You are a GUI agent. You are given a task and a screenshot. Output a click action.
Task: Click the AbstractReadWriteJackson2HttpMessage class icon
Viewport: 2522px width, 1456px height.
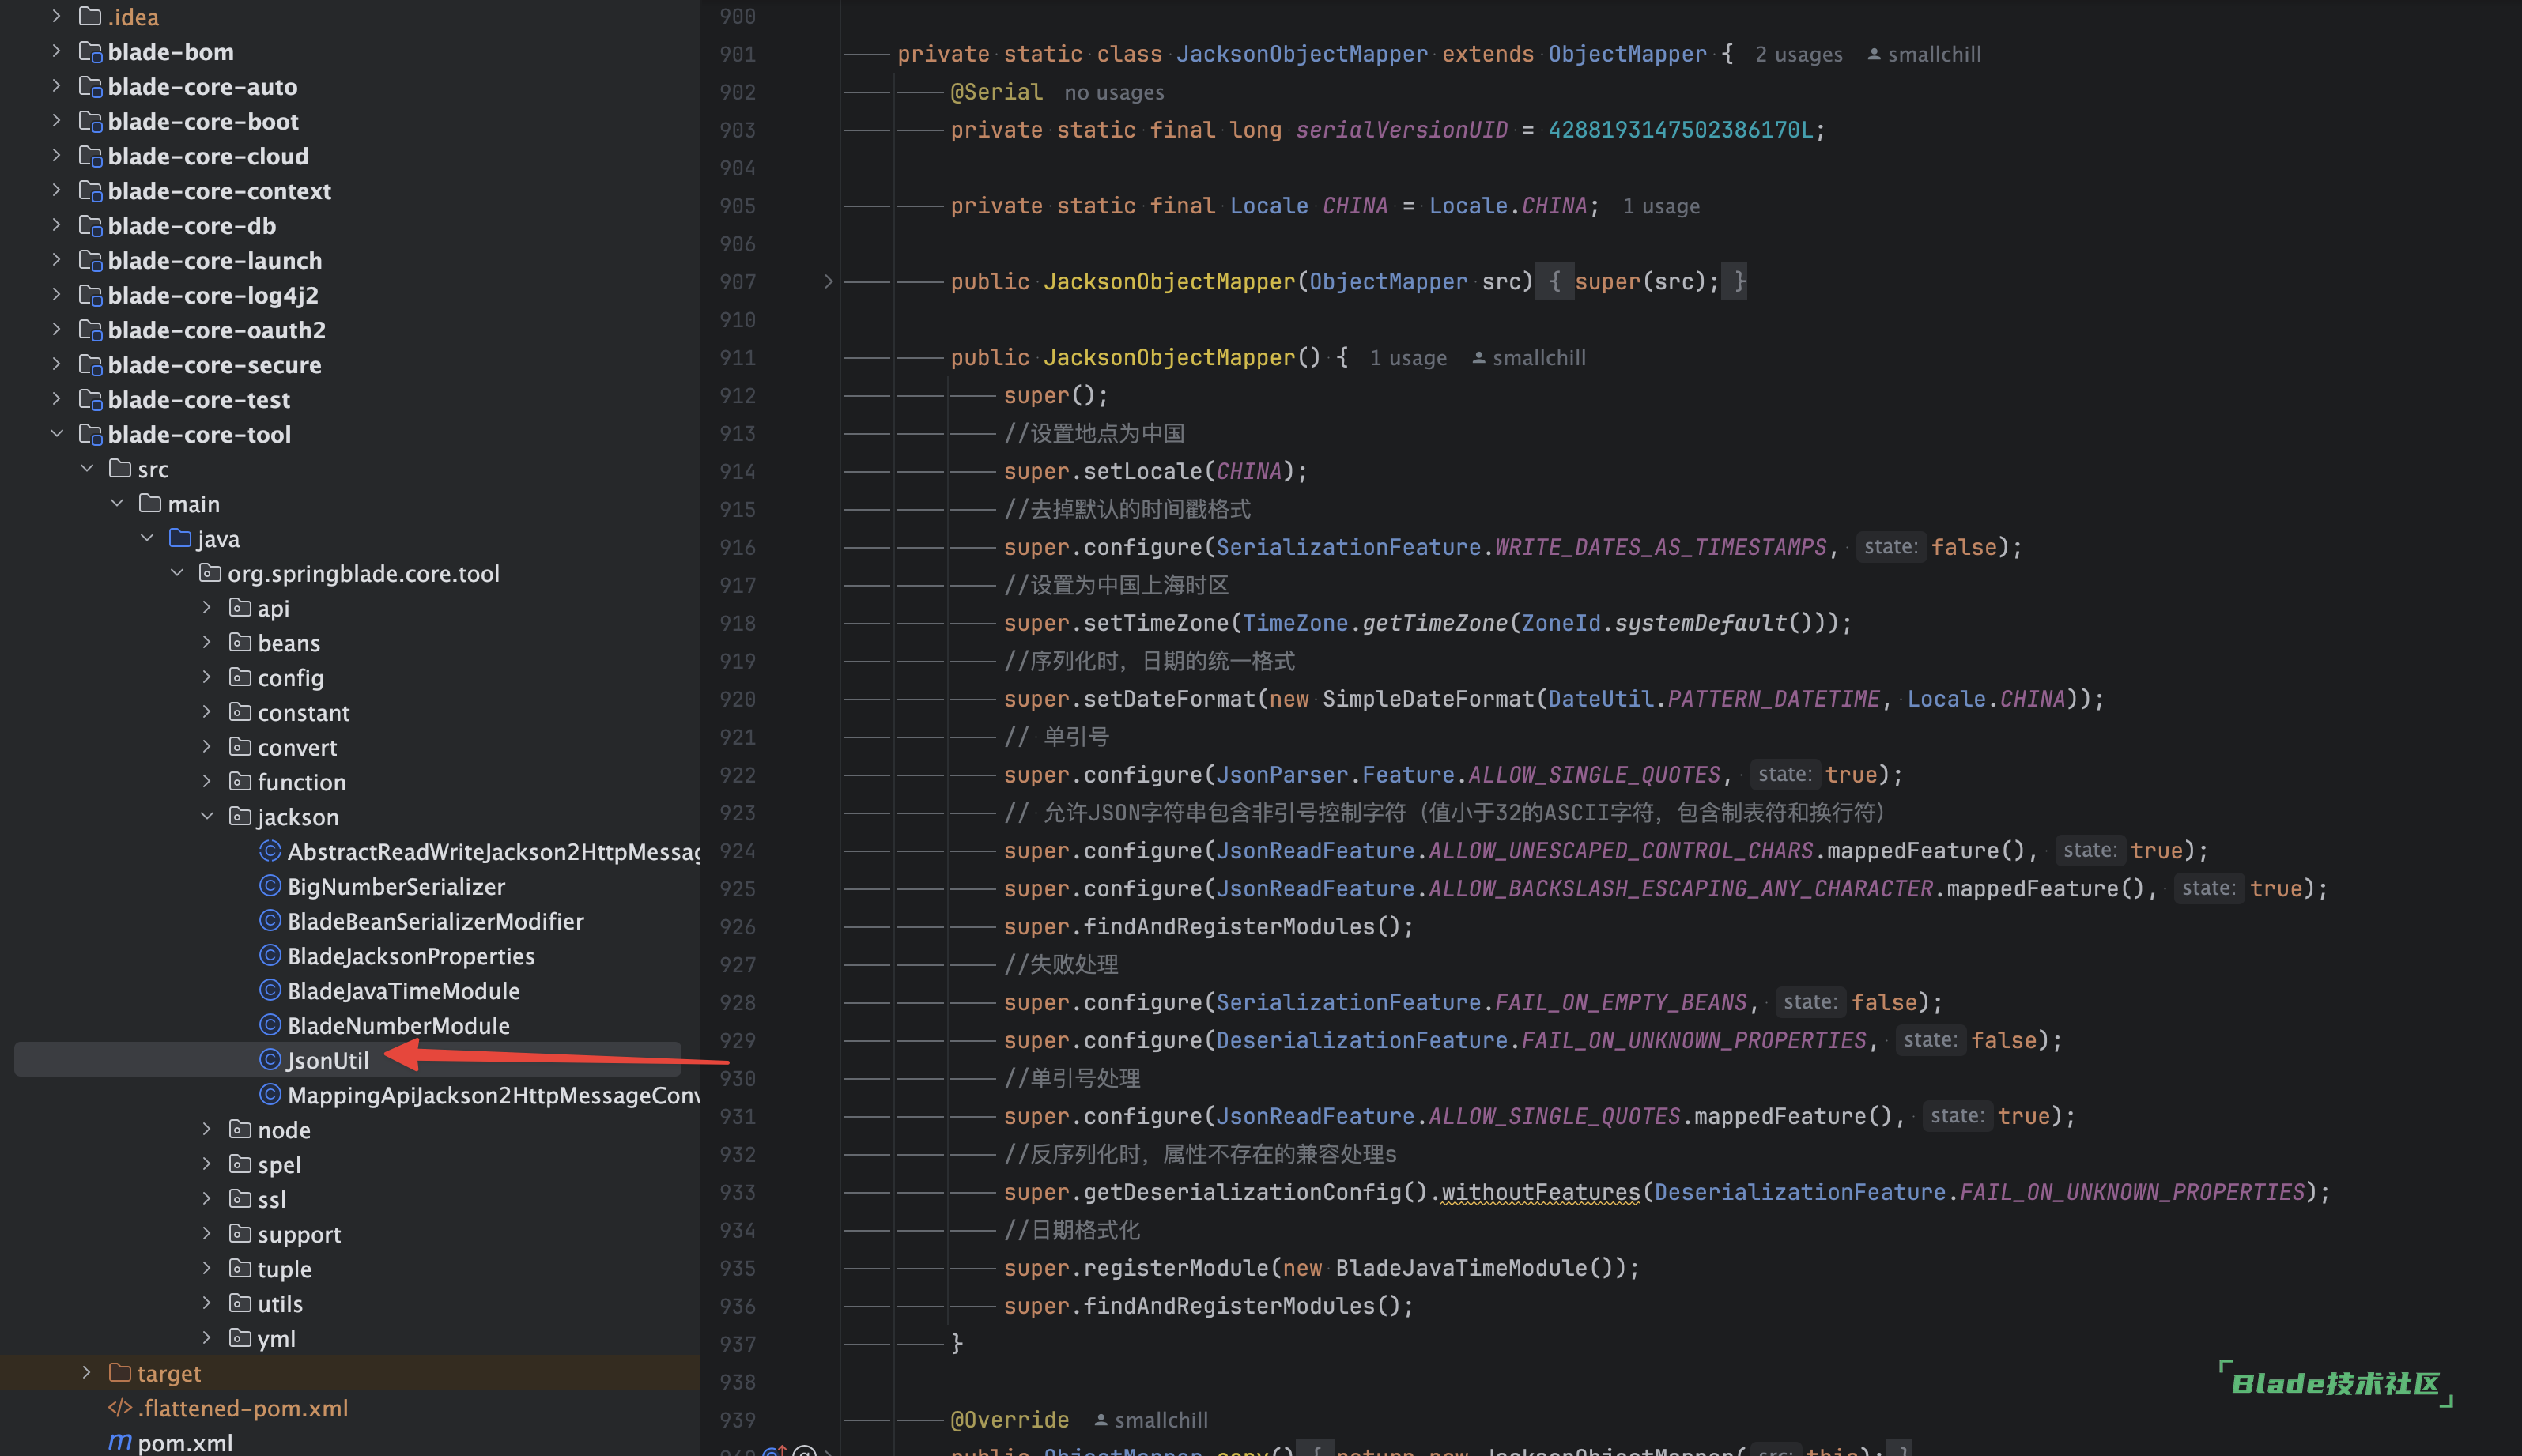click(270, 851)
